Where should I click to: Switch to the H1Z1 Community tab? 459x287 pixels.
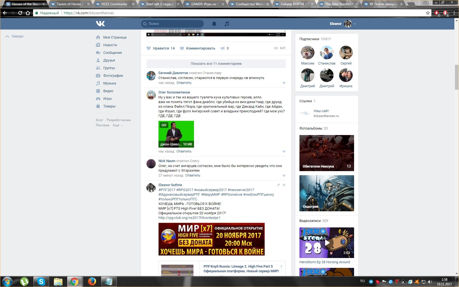[x=114, y=4]
